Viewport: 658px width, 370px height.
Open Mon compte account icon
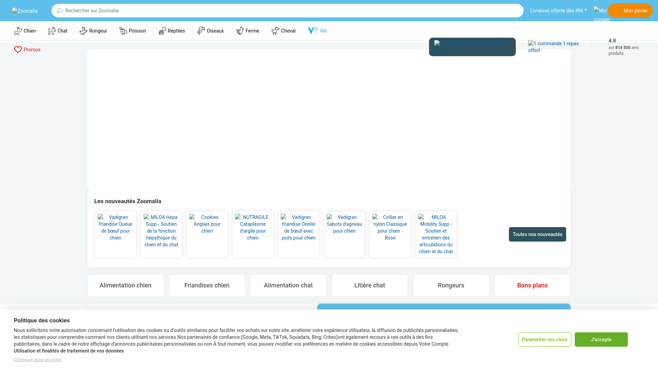pos(600,14)
